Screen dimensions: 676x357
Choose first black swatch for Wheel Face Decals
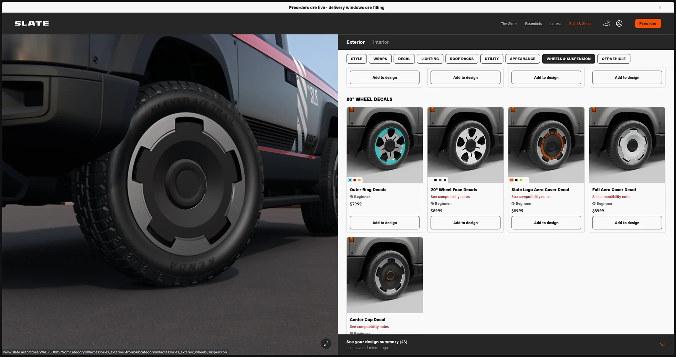(435, 180)
